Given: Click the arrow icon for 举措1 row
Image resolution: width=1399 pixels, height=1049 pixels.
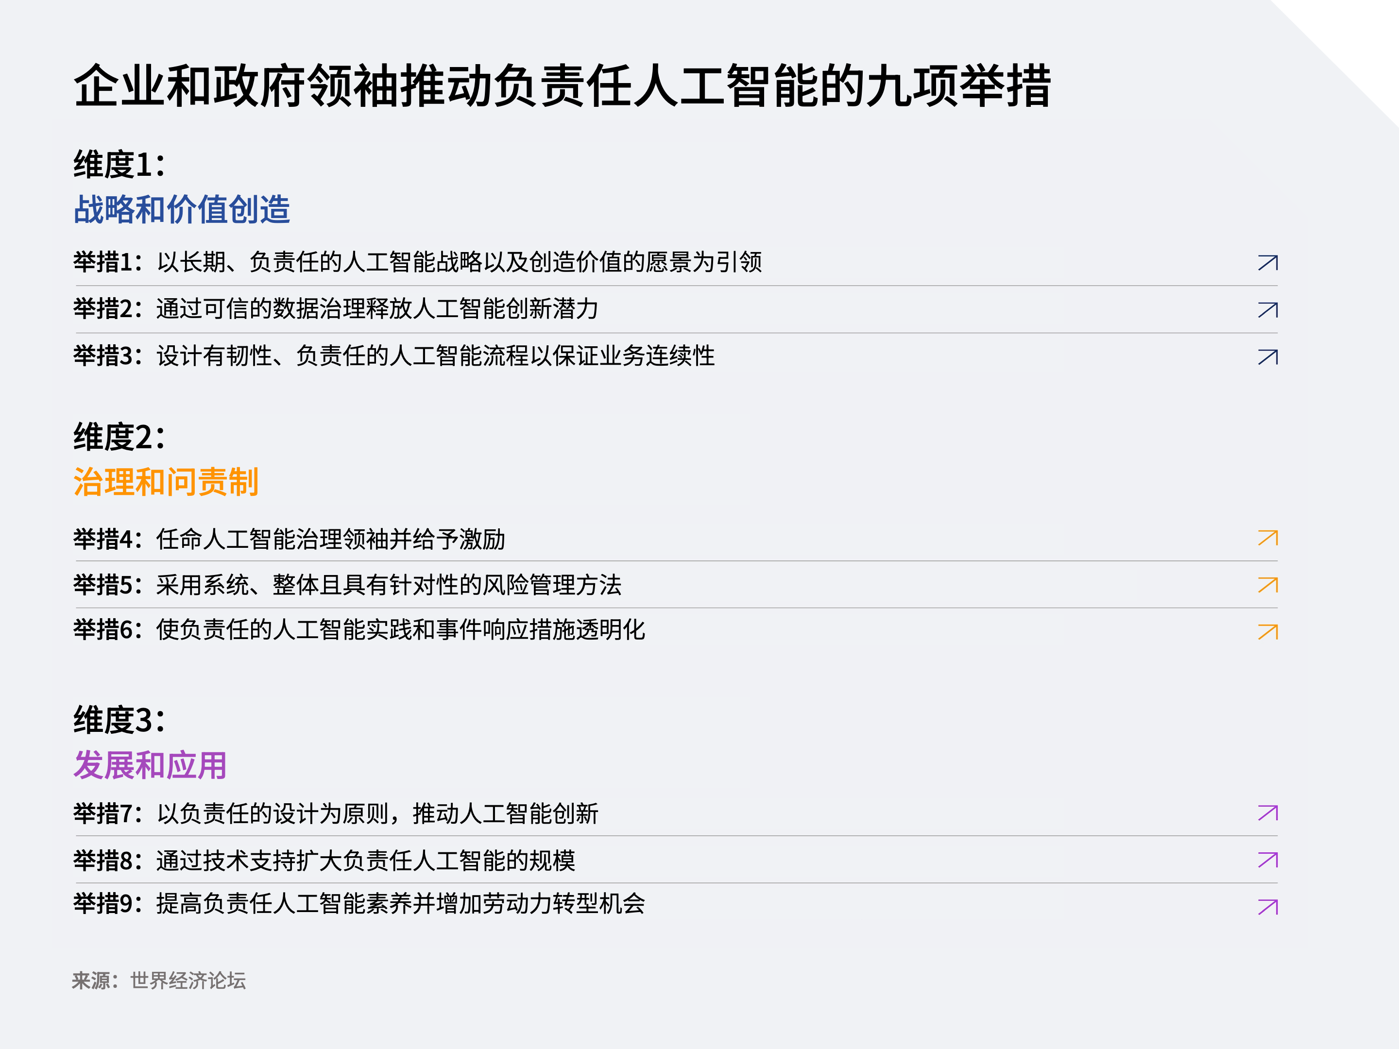Looking at the screenshot, I should pos(1267,262).
